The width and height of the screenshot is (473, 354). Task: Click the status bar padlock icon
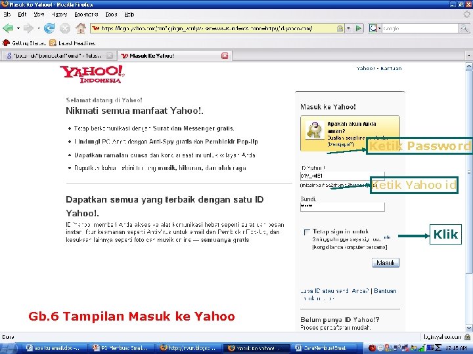pos(467,337)
